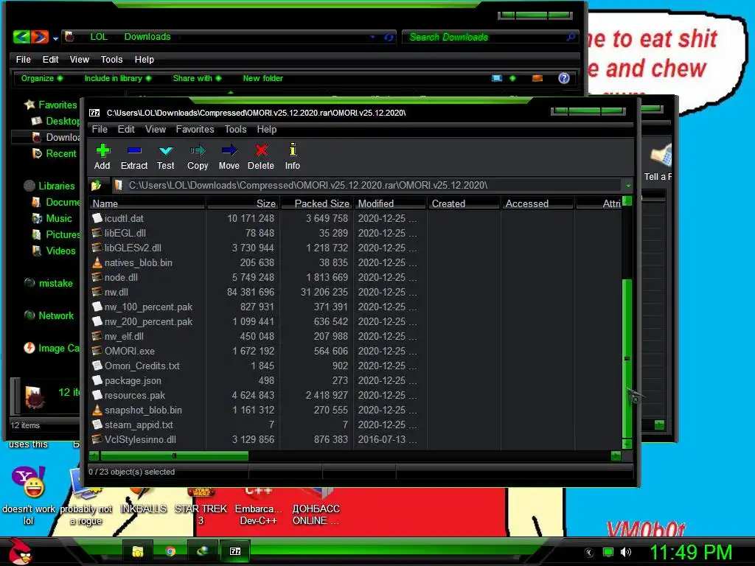Open the Include in library dropdown
Screen dimensions: 755x566
click(118, 78)
